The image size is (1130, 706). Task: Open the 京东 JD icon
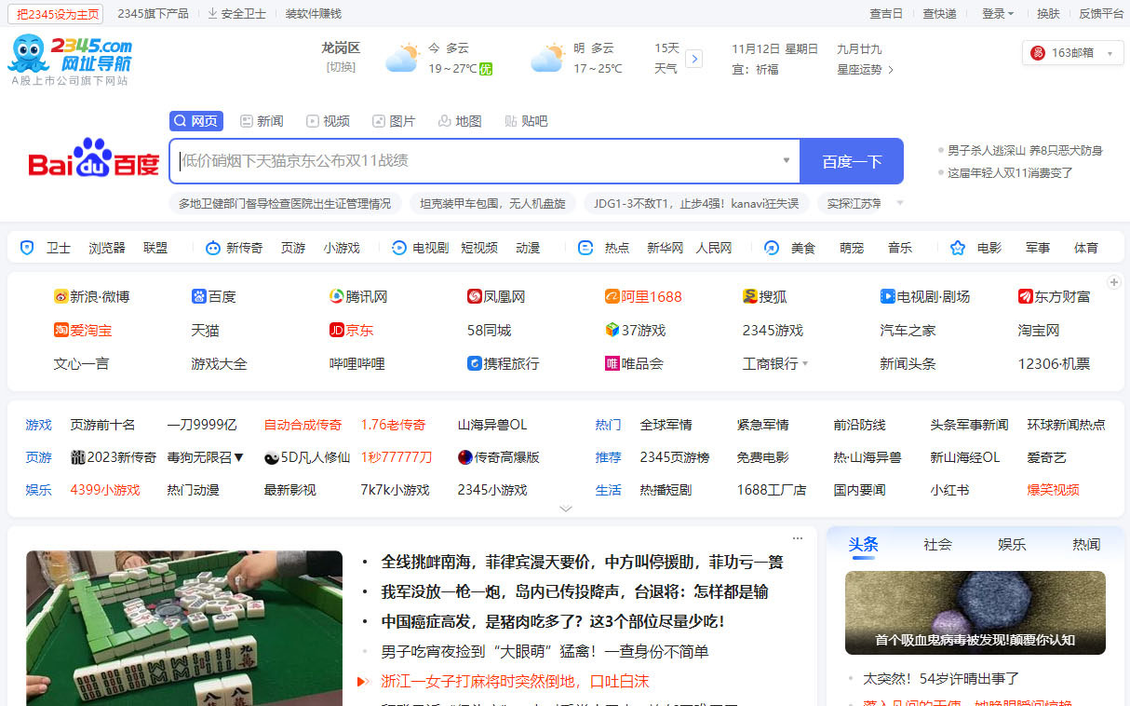tap(336, 330)
